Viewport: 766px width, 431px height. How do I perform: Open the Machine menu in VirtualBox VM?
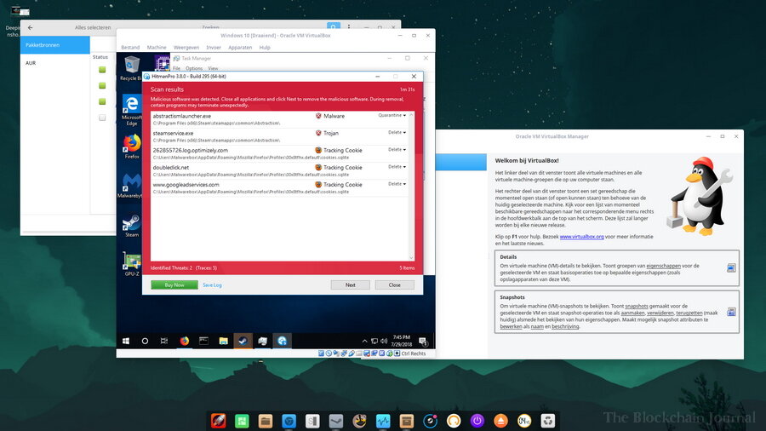click(157, 48)
